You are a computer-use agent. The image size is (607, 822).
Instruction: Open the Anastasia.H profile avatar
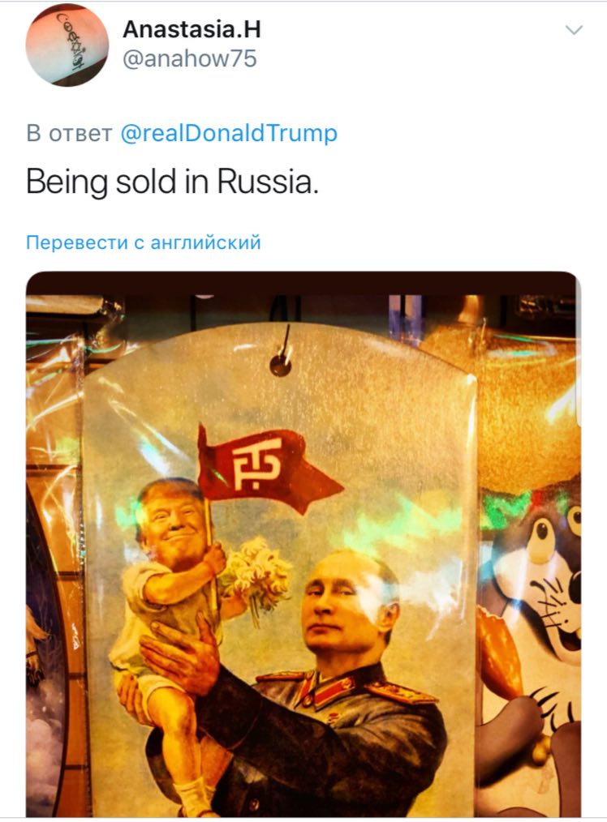coord(67,45)
